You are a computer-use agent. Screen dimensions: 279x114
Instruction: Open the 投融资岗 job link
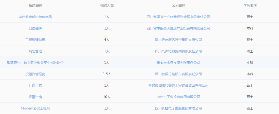35,97
